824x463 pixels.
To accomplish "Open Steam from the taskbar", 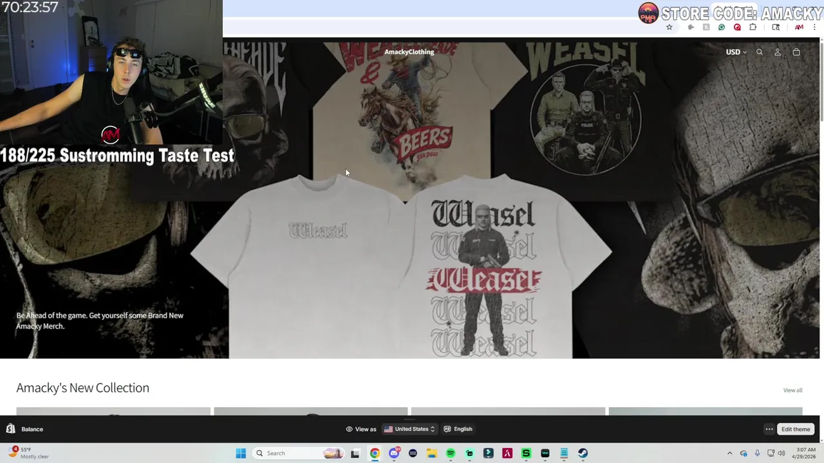I will point(583,453).
